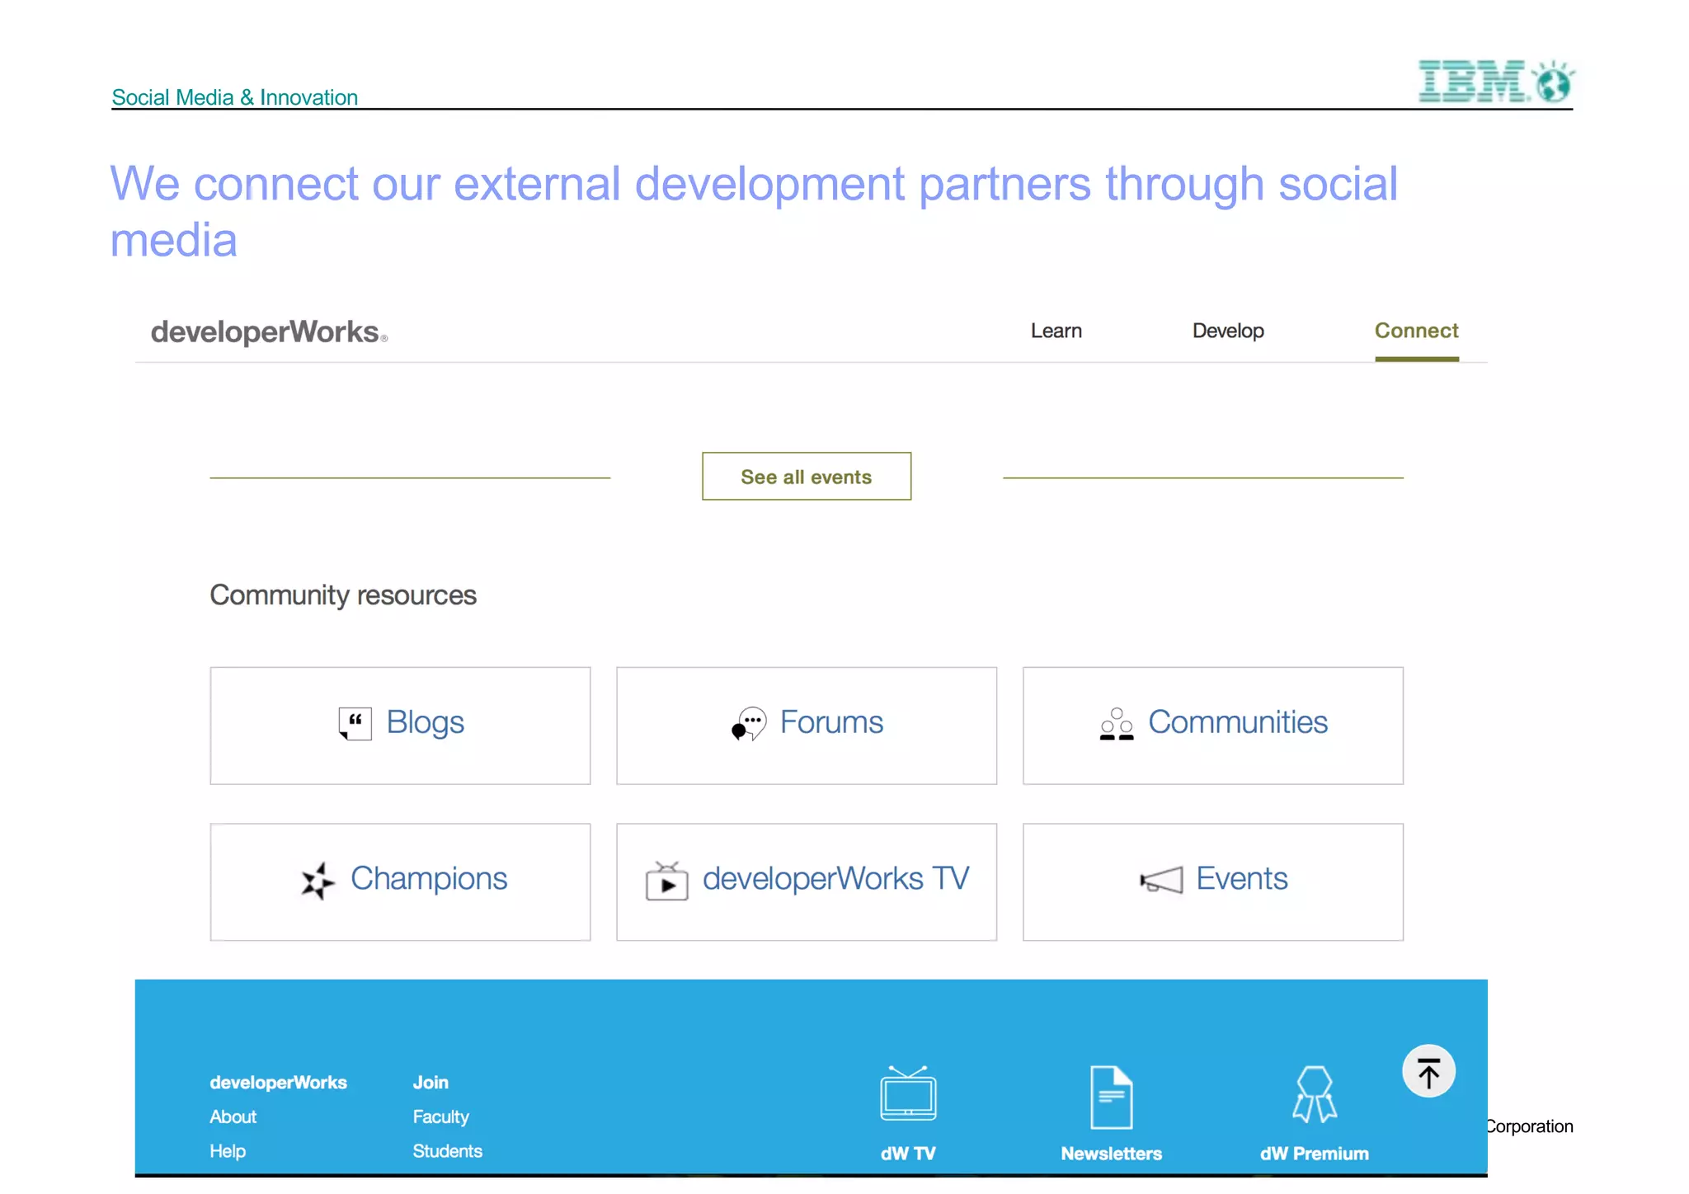Click the Students footer link
The height and width of the screenshot is (1194, 1689).
click(x=447, y=1151)
